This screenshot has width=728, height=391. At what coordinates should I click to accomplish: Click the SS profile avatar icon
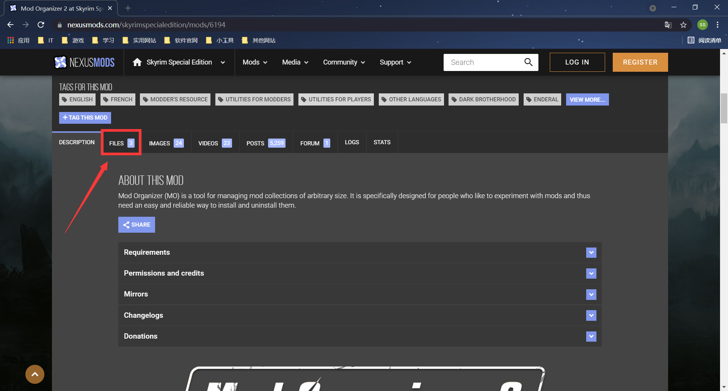pyautogui.click(x=702, y=24)
